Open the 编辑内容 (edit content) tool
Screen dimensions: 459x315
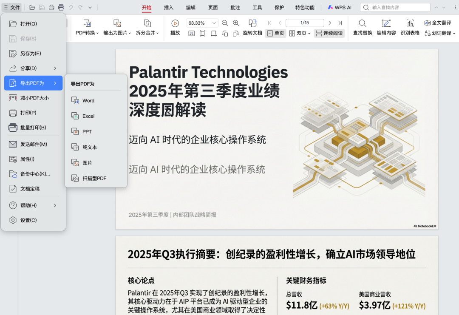(386, 28)
